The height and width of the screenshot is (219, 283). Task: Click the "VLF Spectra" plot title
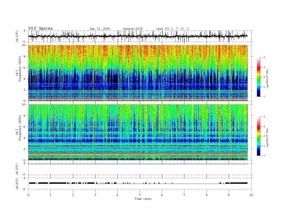pyautogui.click(x=40, y=28)
